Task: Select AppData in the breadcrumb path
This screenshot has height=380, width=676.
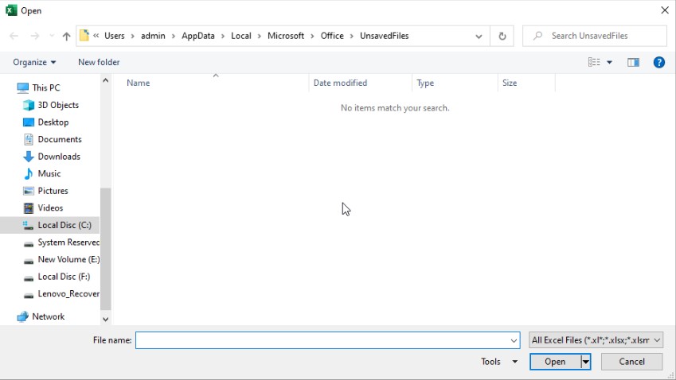Action: pyautogui.click(x=198, y=36)
